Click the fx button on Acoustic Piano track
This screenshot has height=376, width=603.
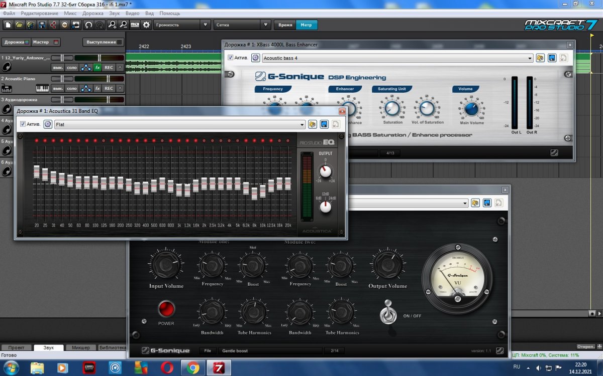tap(97, 88)
